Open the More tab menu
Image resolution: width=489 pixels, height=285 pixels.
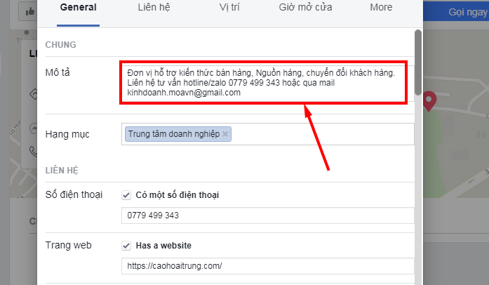pos(381,8)
